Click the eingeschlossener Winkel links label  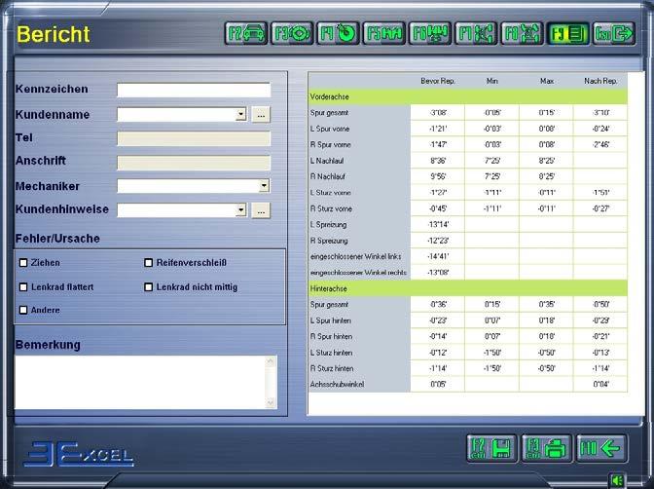pyautogui.click(x=356, y=256)
